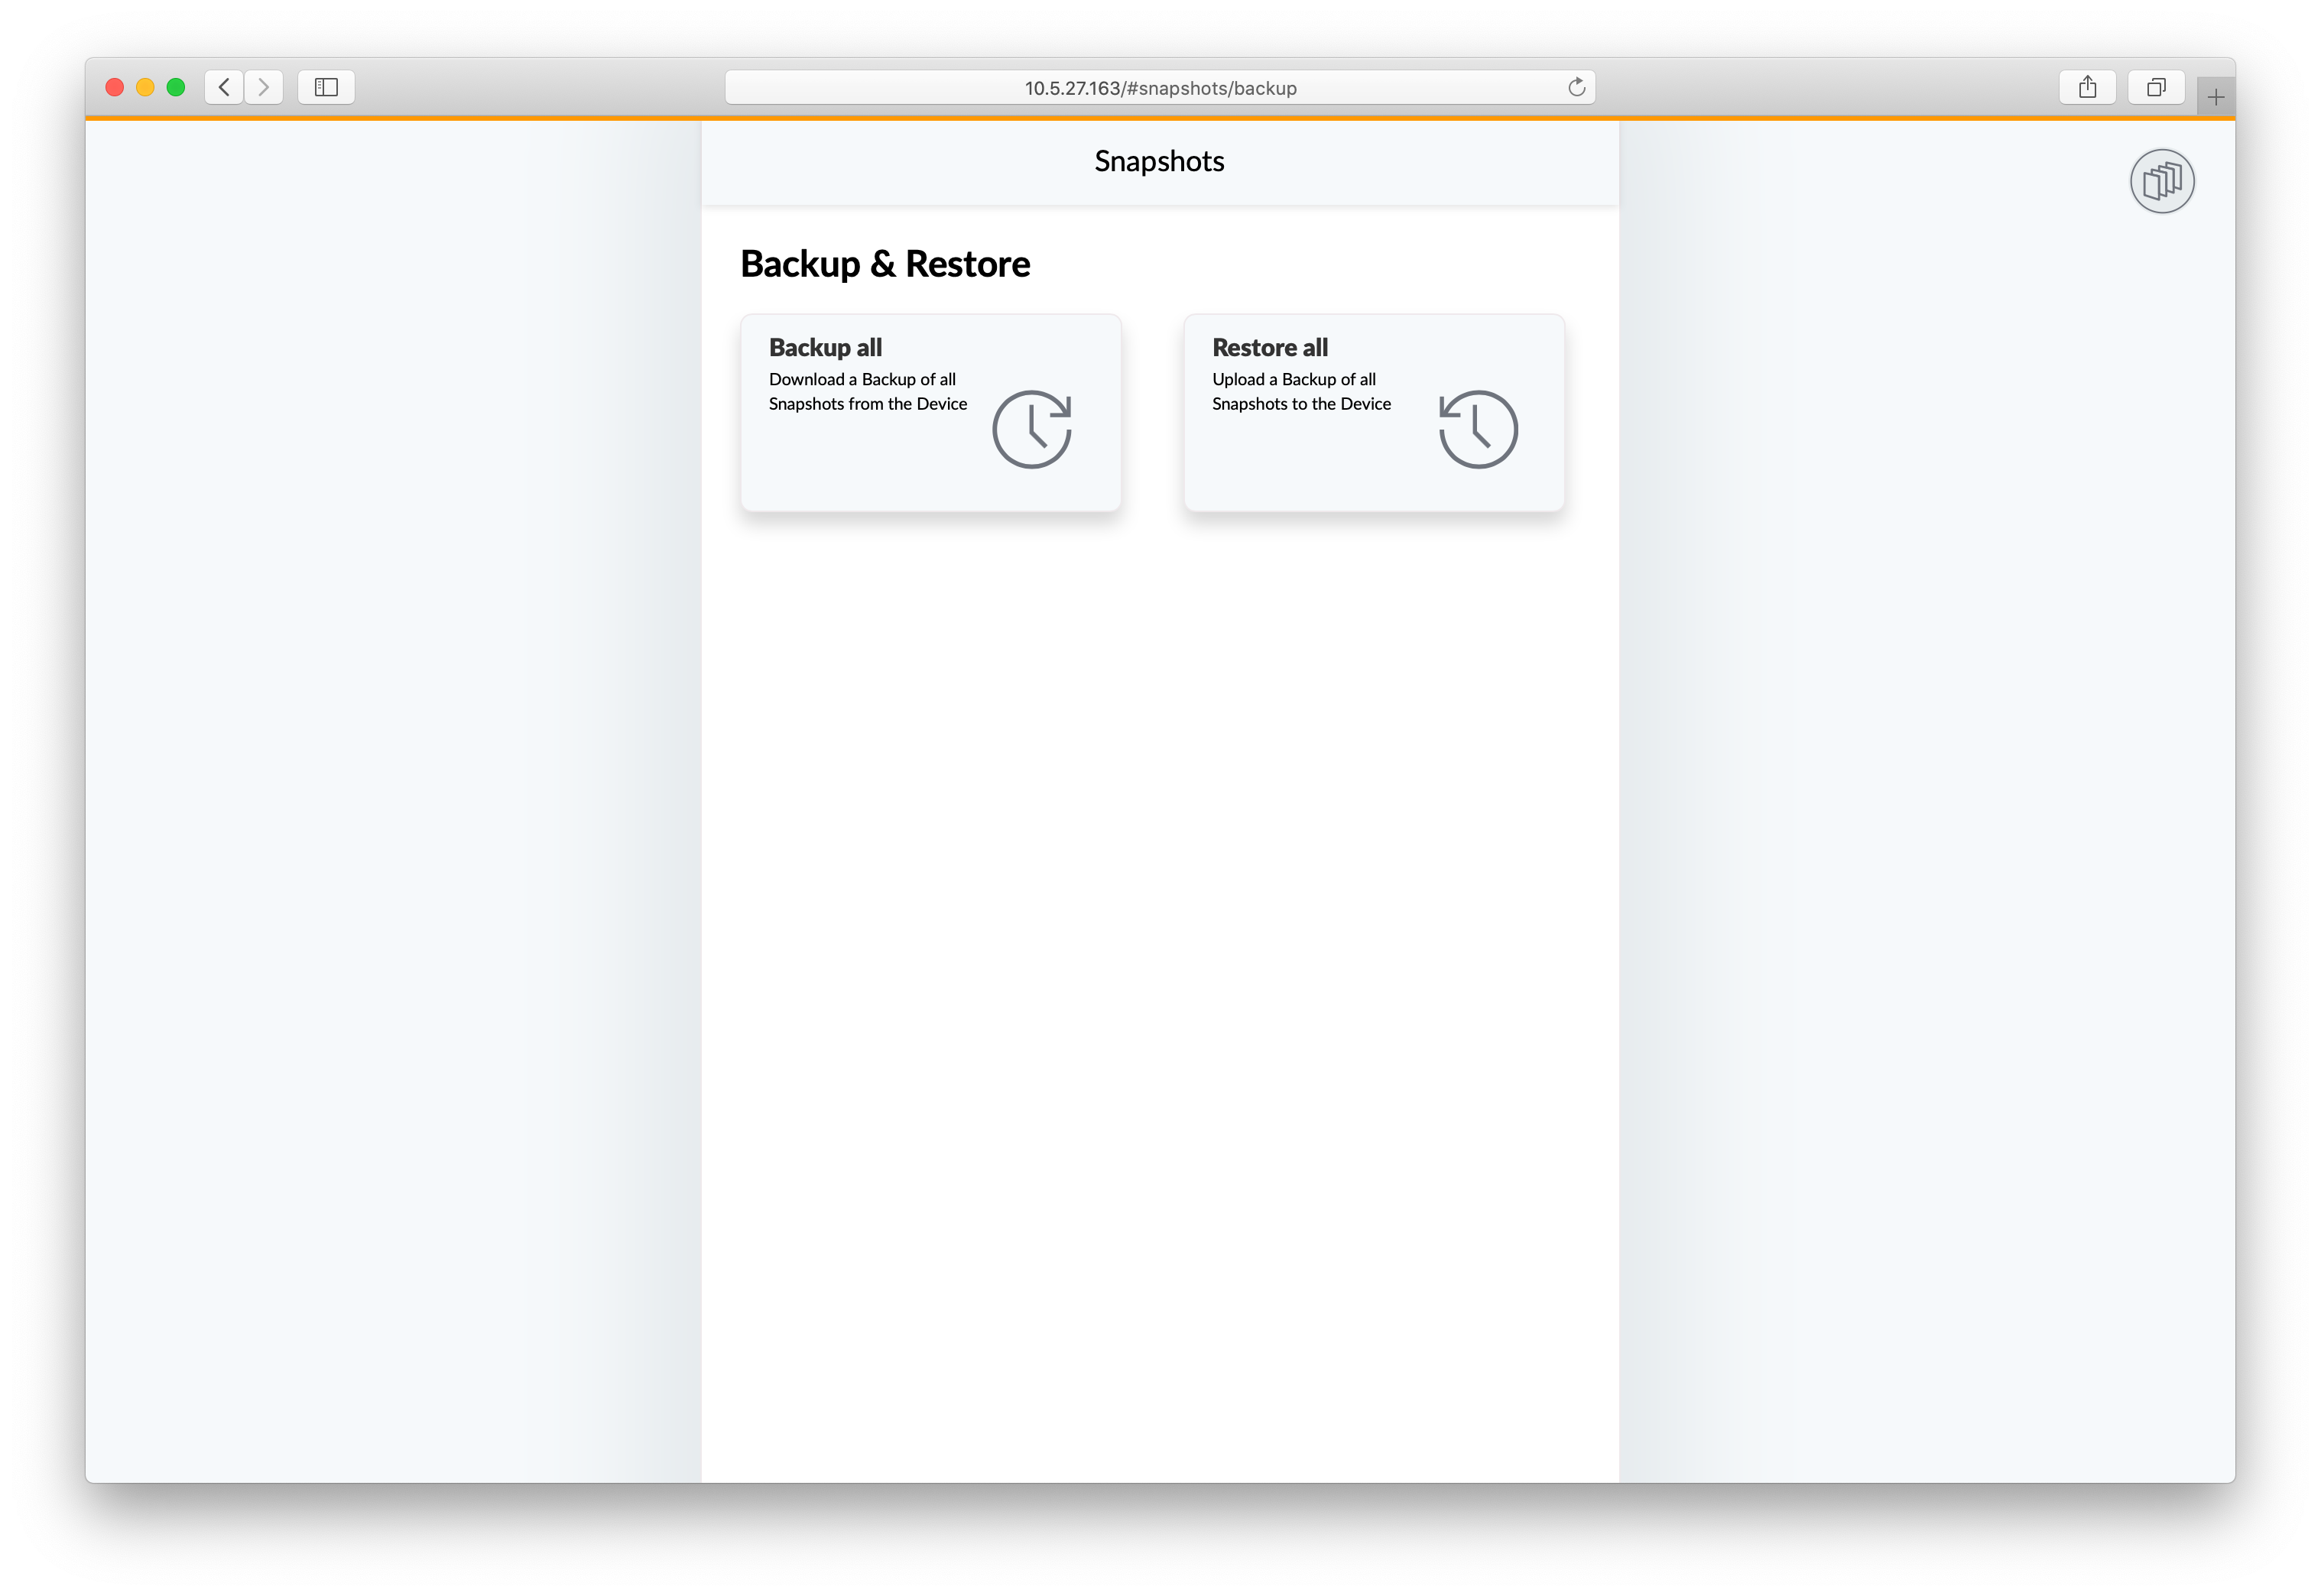The width and height of the screenshot is (2321, 1596).
Task: Click the Backup all card title
Action: click(825, 347)
